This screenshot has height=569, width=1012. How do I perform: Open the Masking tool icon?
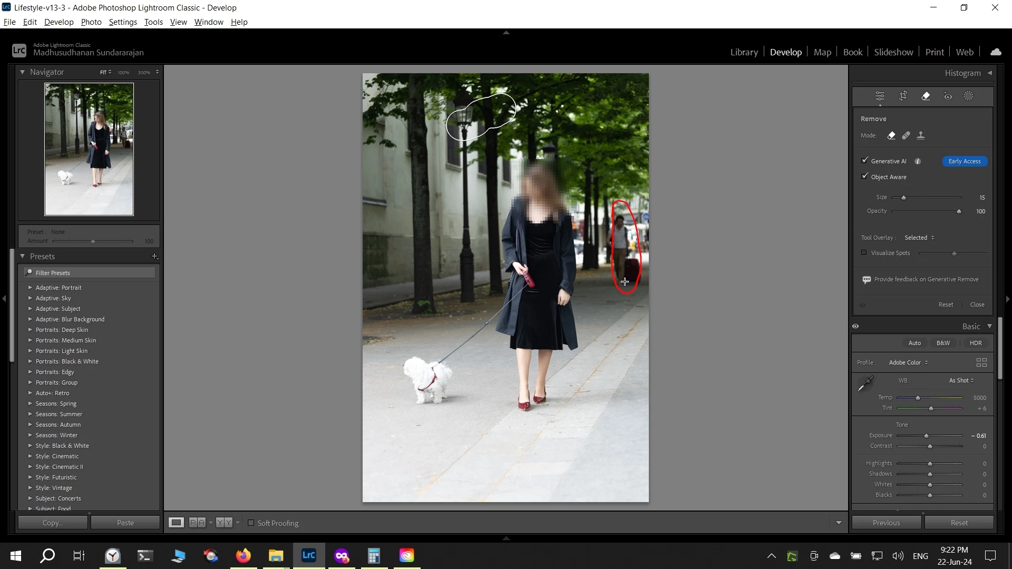pyautogui.click(x=969, y=96)
